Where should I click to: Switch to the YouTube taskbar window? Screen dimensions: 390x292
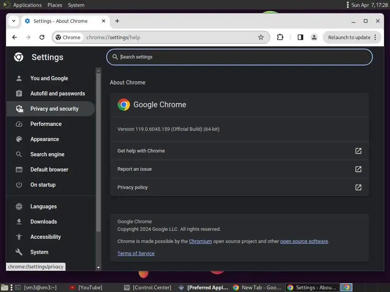click(x=86, y=287)
